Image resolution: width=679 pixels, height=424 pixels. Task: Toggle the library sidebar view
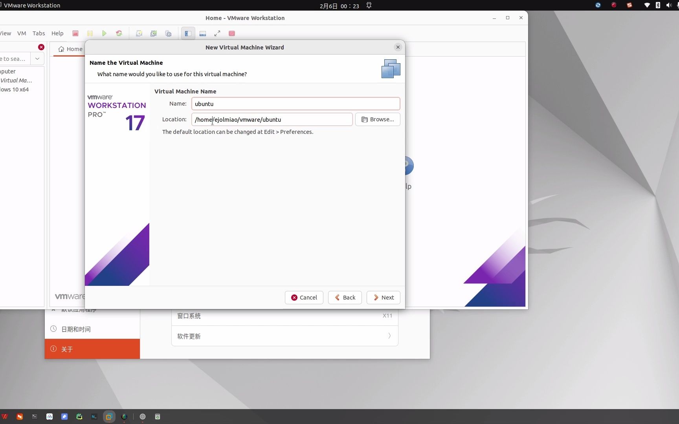(187, 33)
